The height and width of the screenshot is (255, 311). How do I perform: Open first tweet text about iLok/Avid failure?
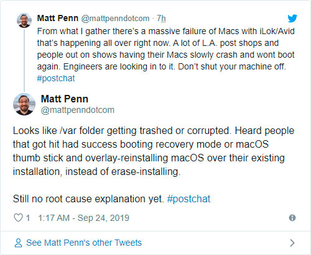tap(165, 49)
